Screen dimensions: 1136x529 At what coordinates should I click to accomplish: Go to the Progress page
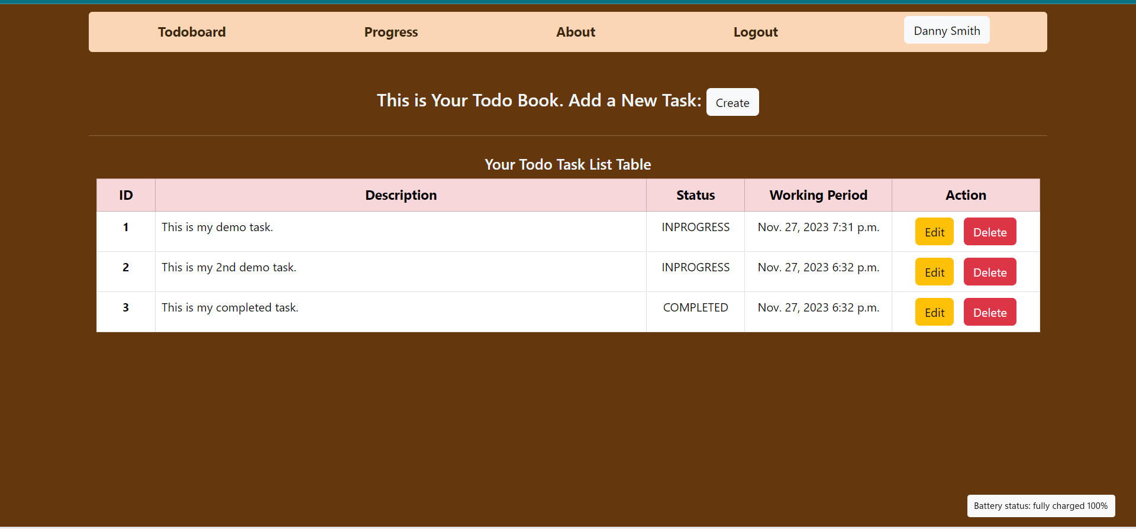[391, 32]
